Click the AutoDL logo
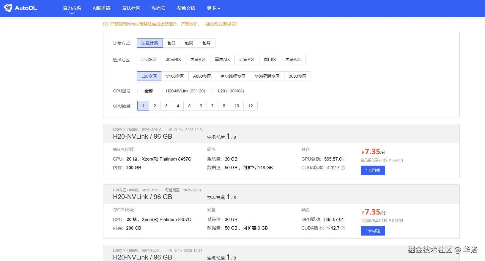This screenshot has height=261, width=485. pos(20,8)
